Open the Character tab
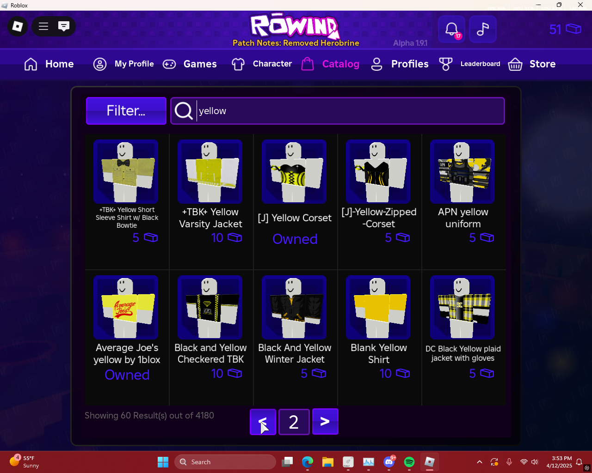The width and height of the screenshot is (592, 473). 262,64
